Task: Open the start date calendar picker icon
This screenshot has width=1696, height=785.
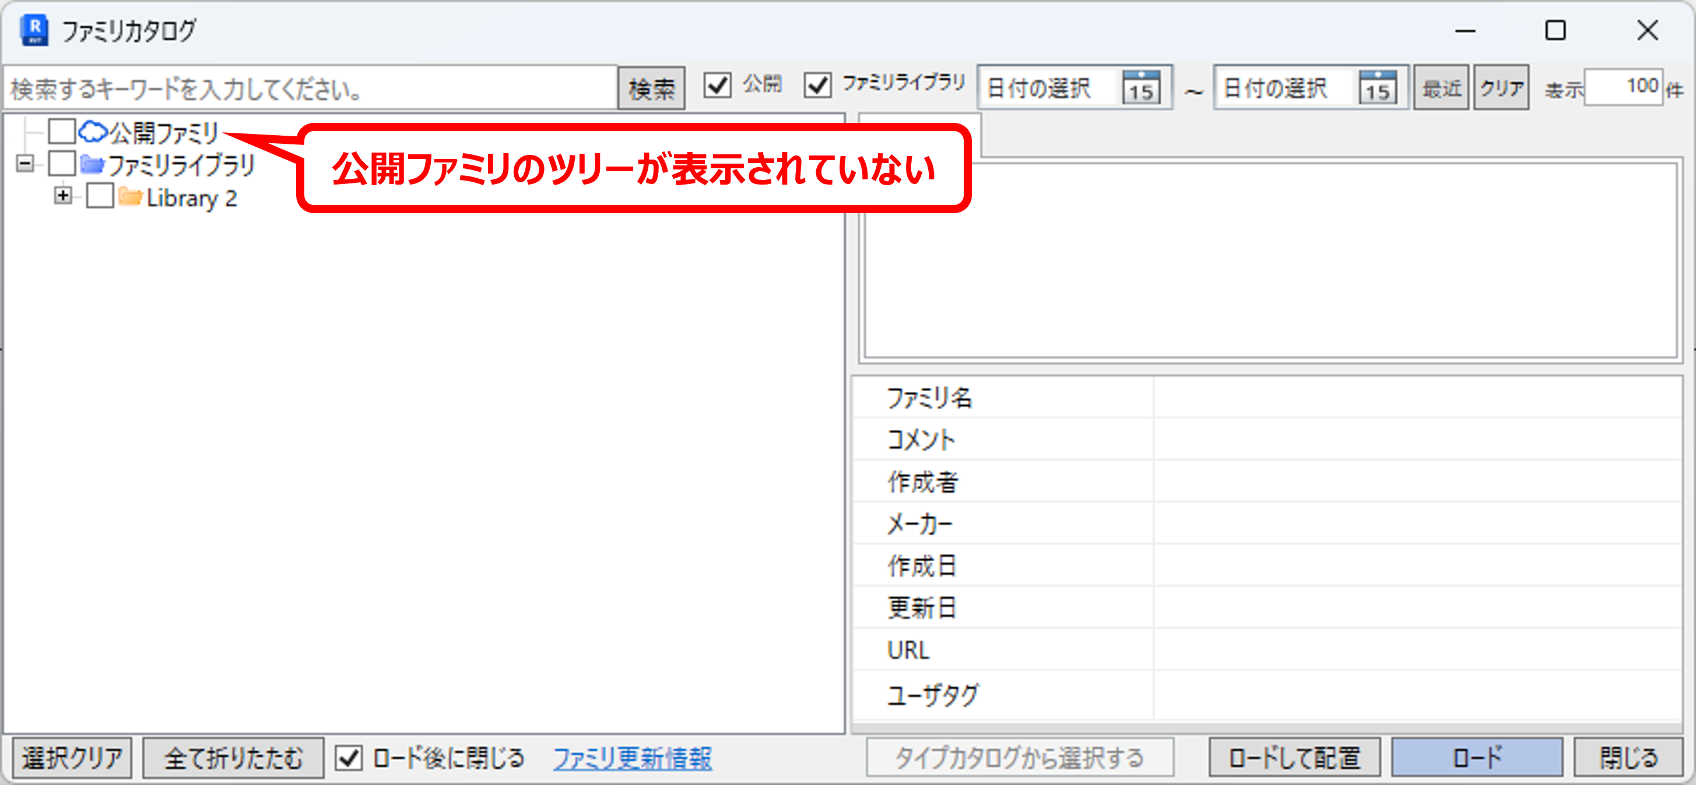Action: pyautogui.click(x=1141, y=87)
